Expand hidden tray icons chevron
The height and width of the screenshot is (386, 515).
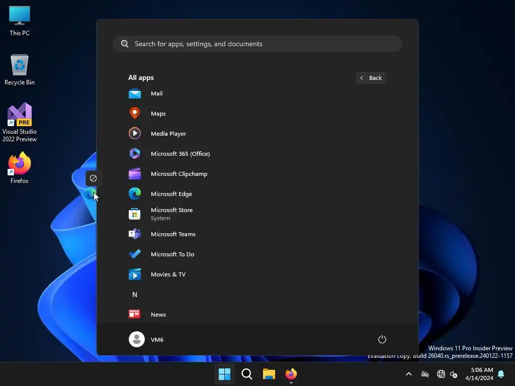click(409, 374)
